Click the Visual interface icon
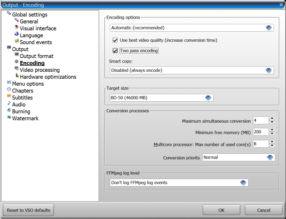Screen dimensions: 286x219 click(17, 27)
